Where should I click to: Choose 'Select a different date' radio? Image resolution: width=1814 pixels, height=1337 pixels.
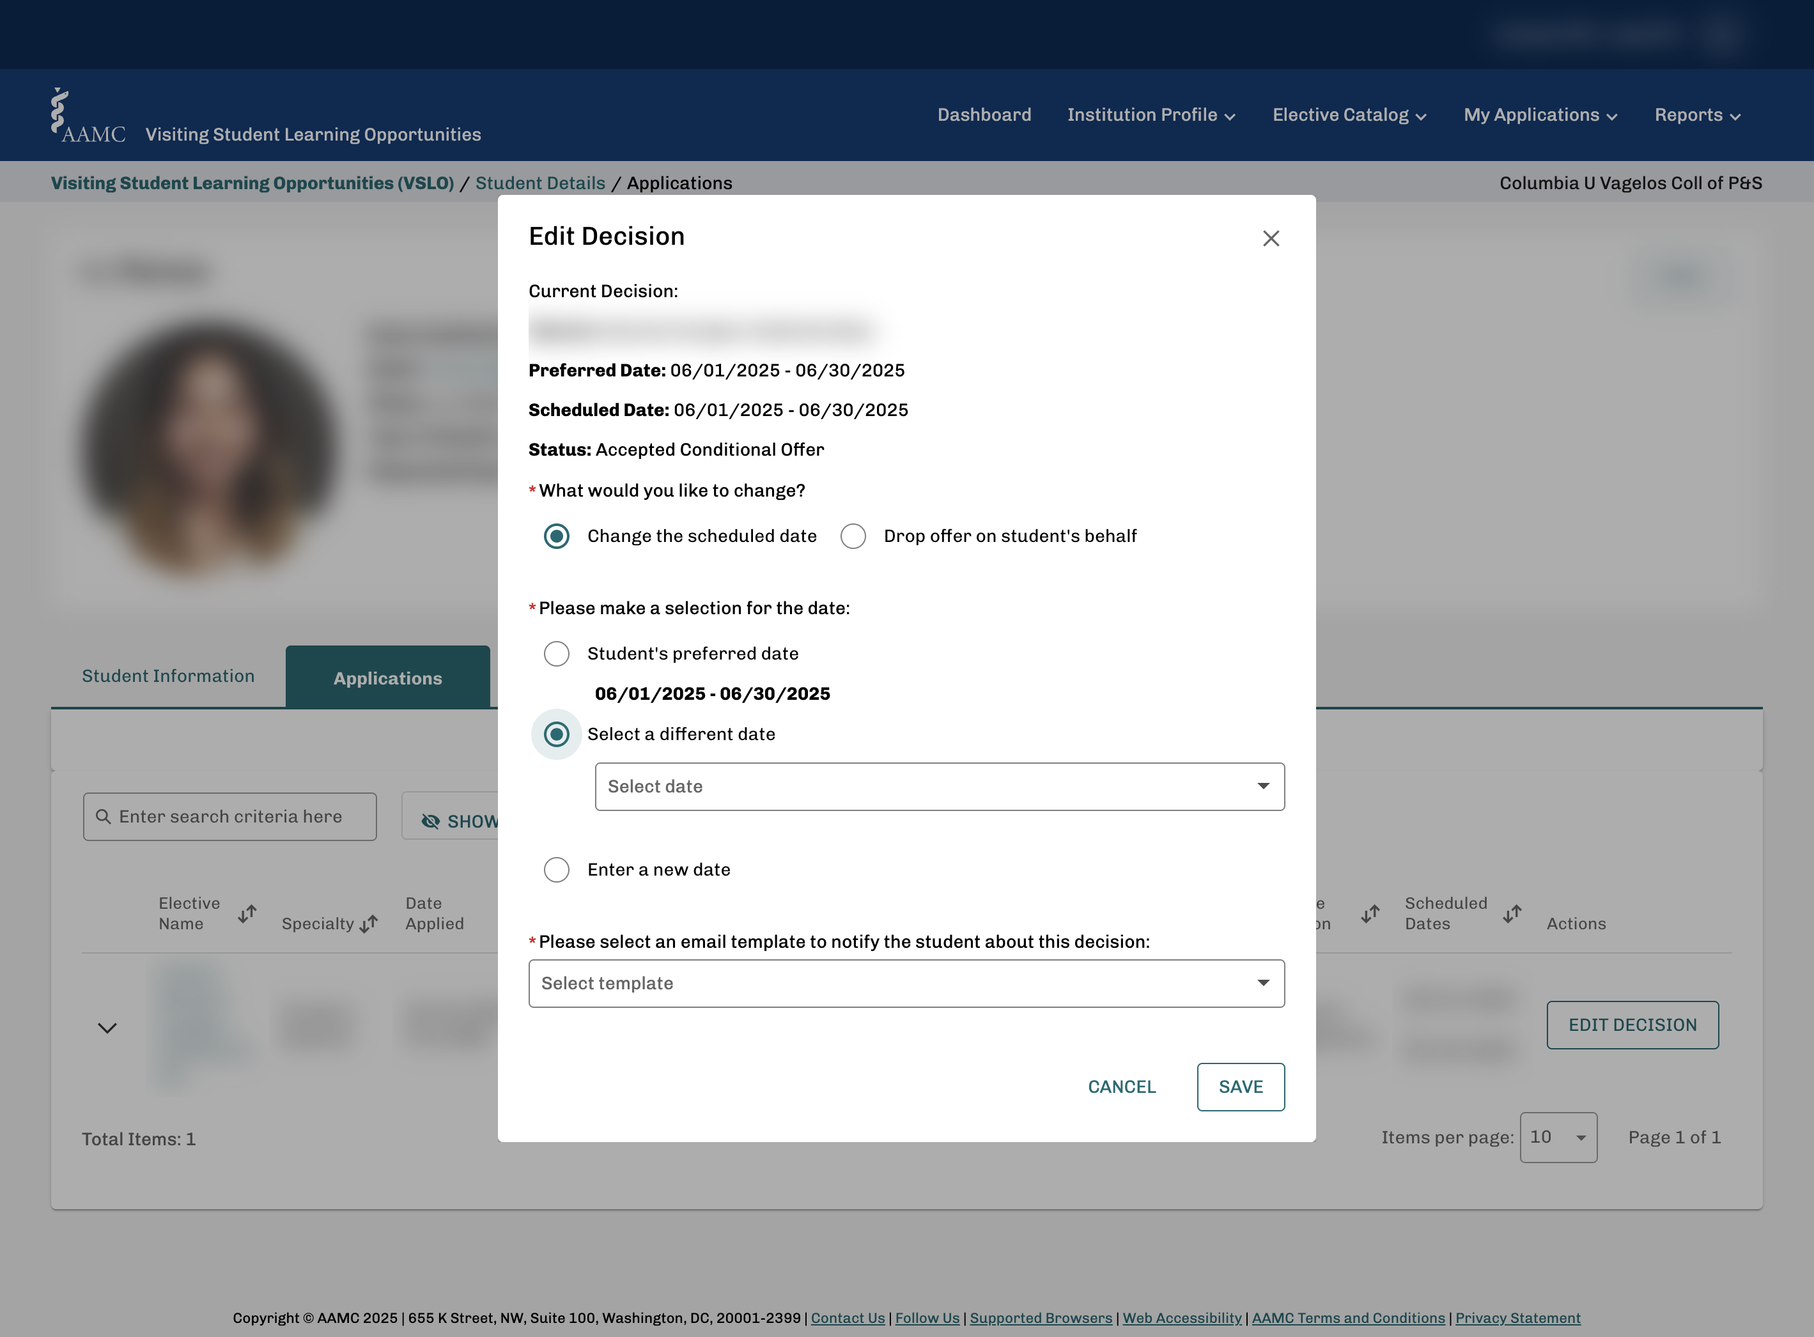556,734
